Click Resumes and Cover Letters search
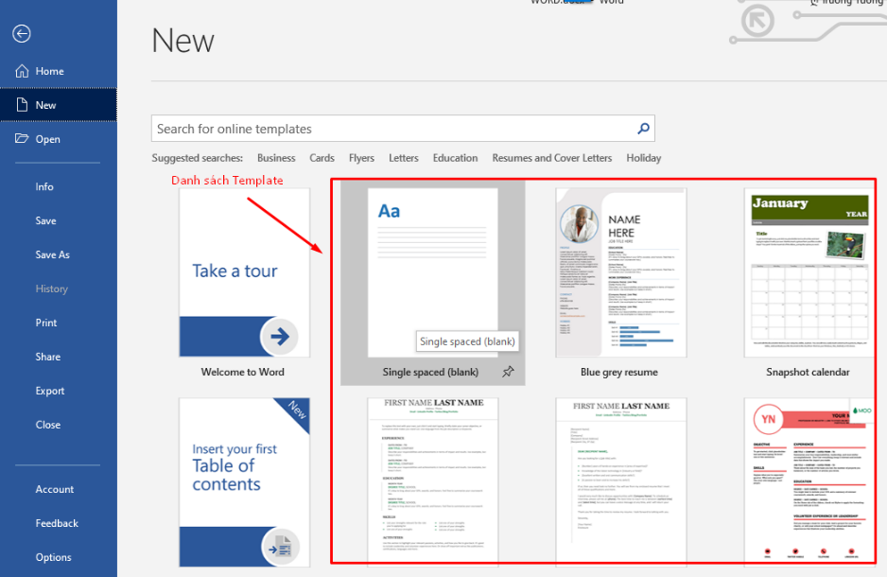Screen dimensions: 887x577 552,158
